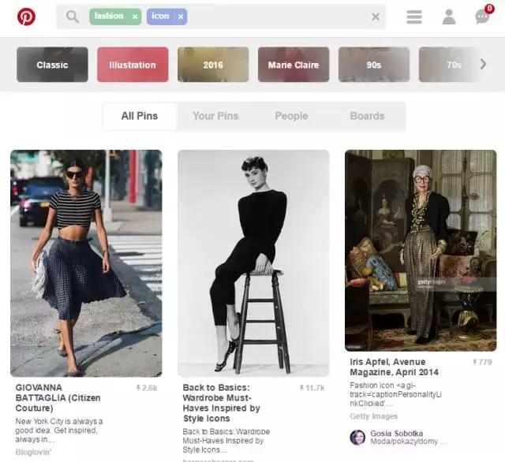Click the search magnifier icon
The width and height of the screenshot is (505, 462).
[73, 17]
